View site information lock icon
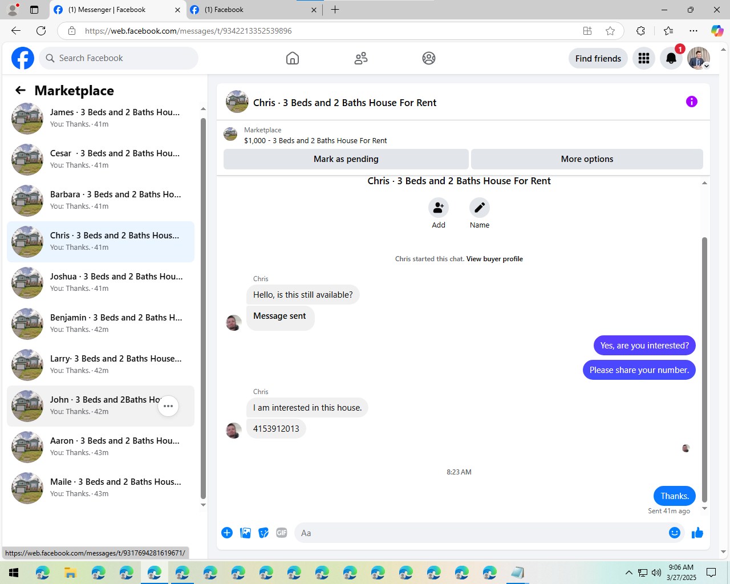This screenshot has width=730, height=584. pyautogui.click(x=72, y=31)
